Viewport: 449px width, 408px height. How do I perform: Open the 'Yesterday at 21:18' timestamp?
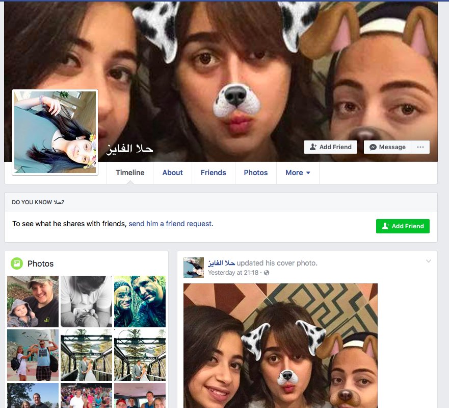pyautogui.click(x=233, y=273)
